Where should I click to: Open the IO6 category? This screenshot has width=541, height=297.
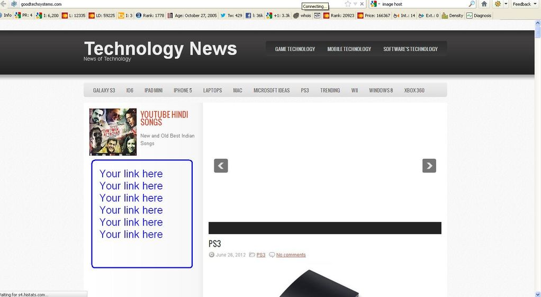coord(130,91)
